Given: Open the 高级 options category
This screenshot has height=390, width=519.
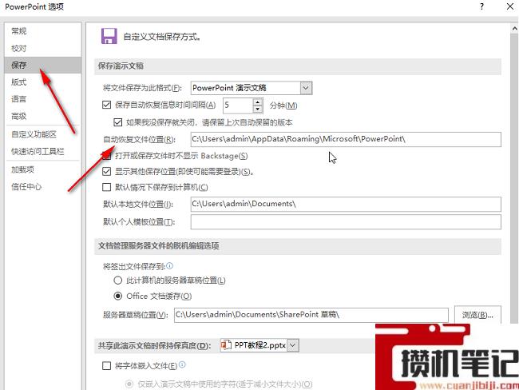Looking at the screenshot, I should click(x=19, y=117).
